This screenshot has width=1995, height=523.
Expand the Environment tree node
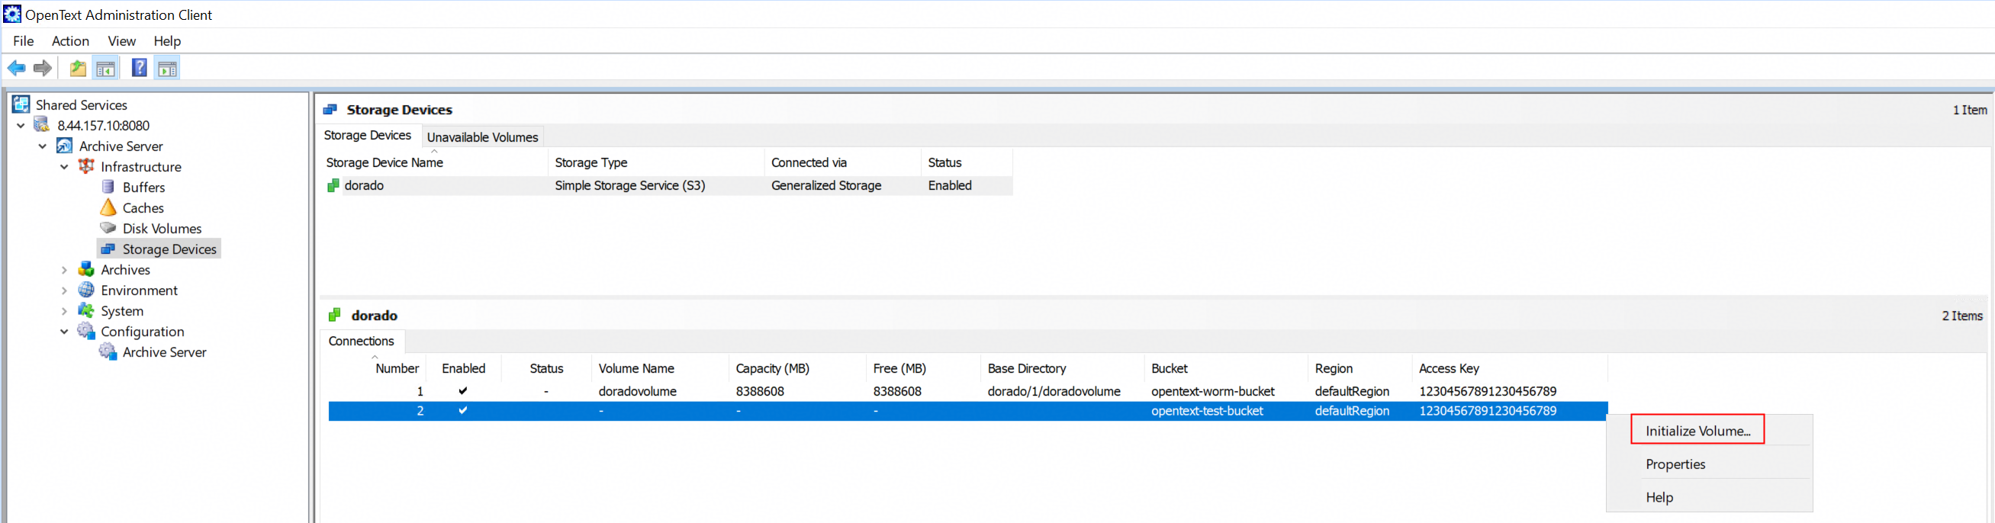pos(64,291)
